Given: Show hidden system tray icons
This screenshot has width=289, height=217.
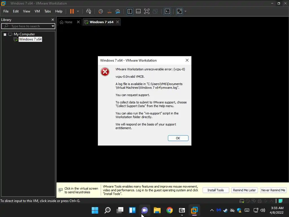Looking at the screenshot, I should pos(212,210).
